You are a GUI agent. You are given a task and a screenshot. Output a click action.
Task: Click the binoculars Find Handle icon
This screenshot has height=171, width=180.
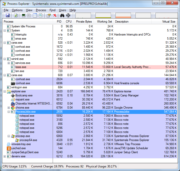(x=62, y=15)
